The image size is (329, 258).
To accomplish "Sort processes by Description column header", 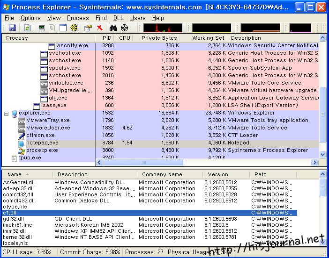I will [x=273, y=38].
